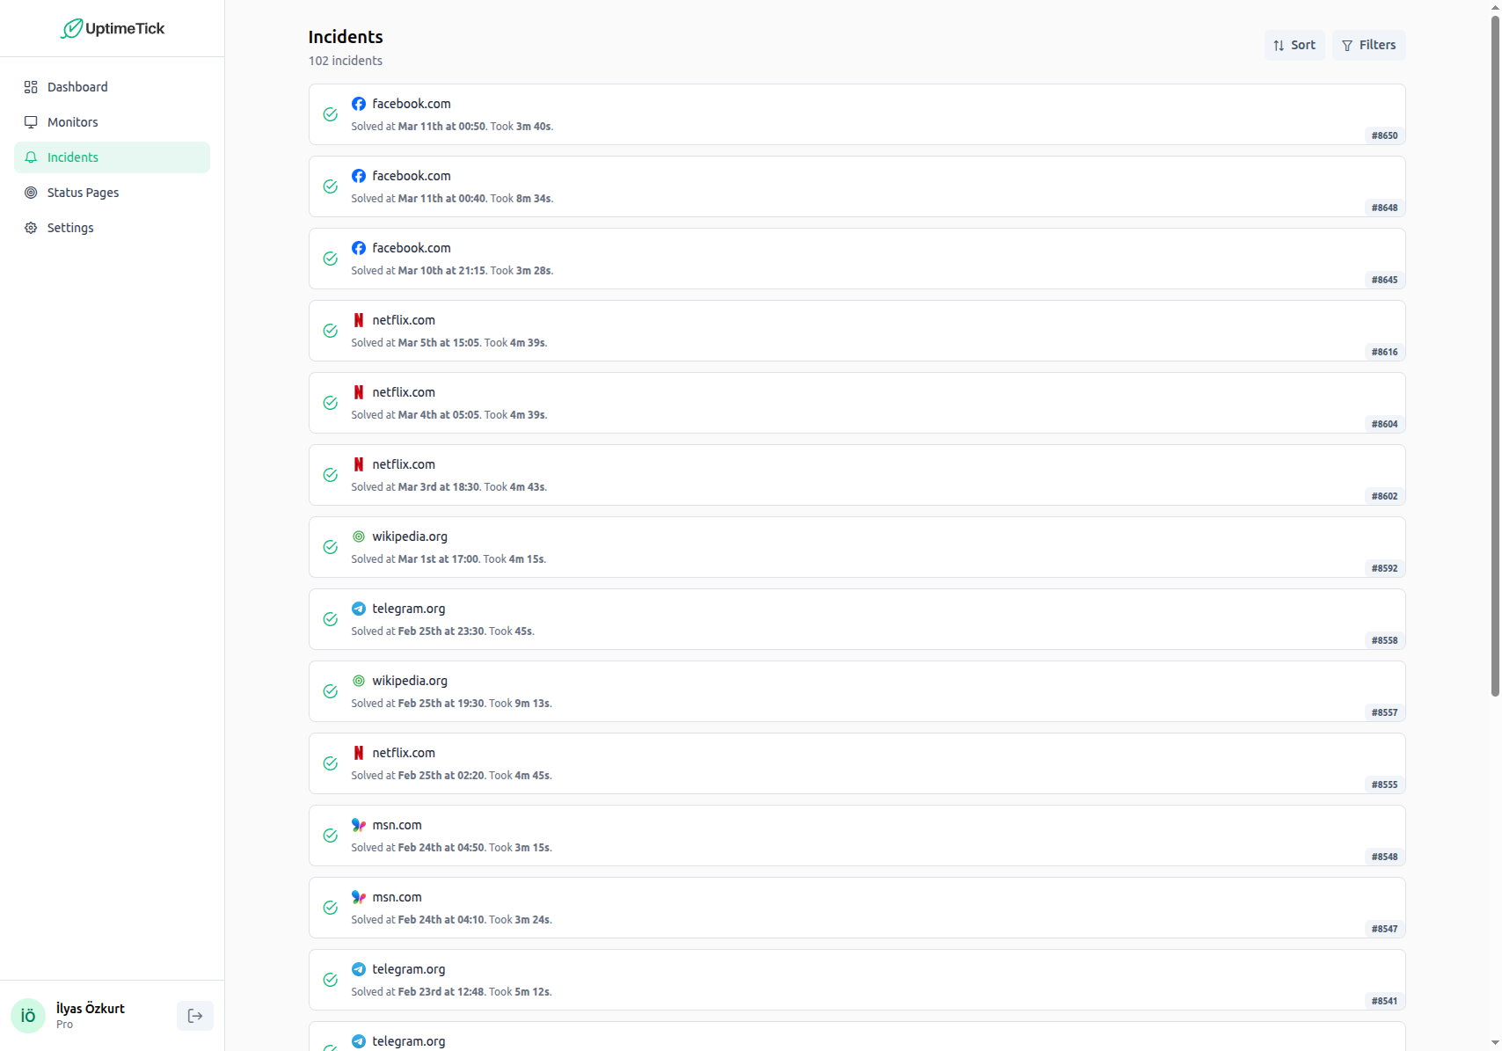Click the MSN icon on incident #8548

[359, 825]
